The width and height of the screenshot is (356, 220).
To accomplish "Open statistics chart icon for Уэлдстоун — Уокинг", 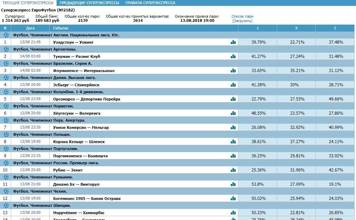I will coord(233,42).
